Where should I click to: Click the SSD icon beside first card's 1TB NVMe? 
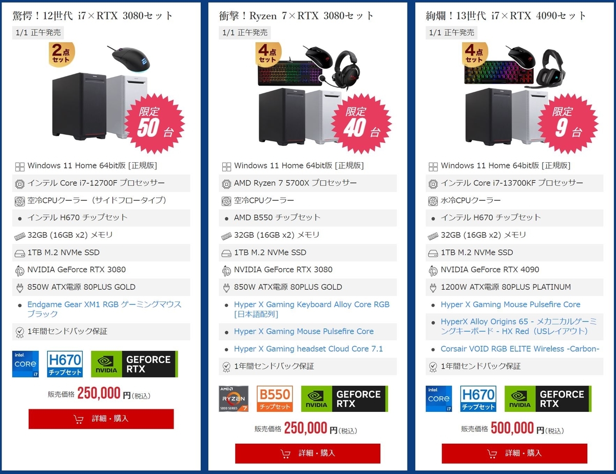click(20, 253)
